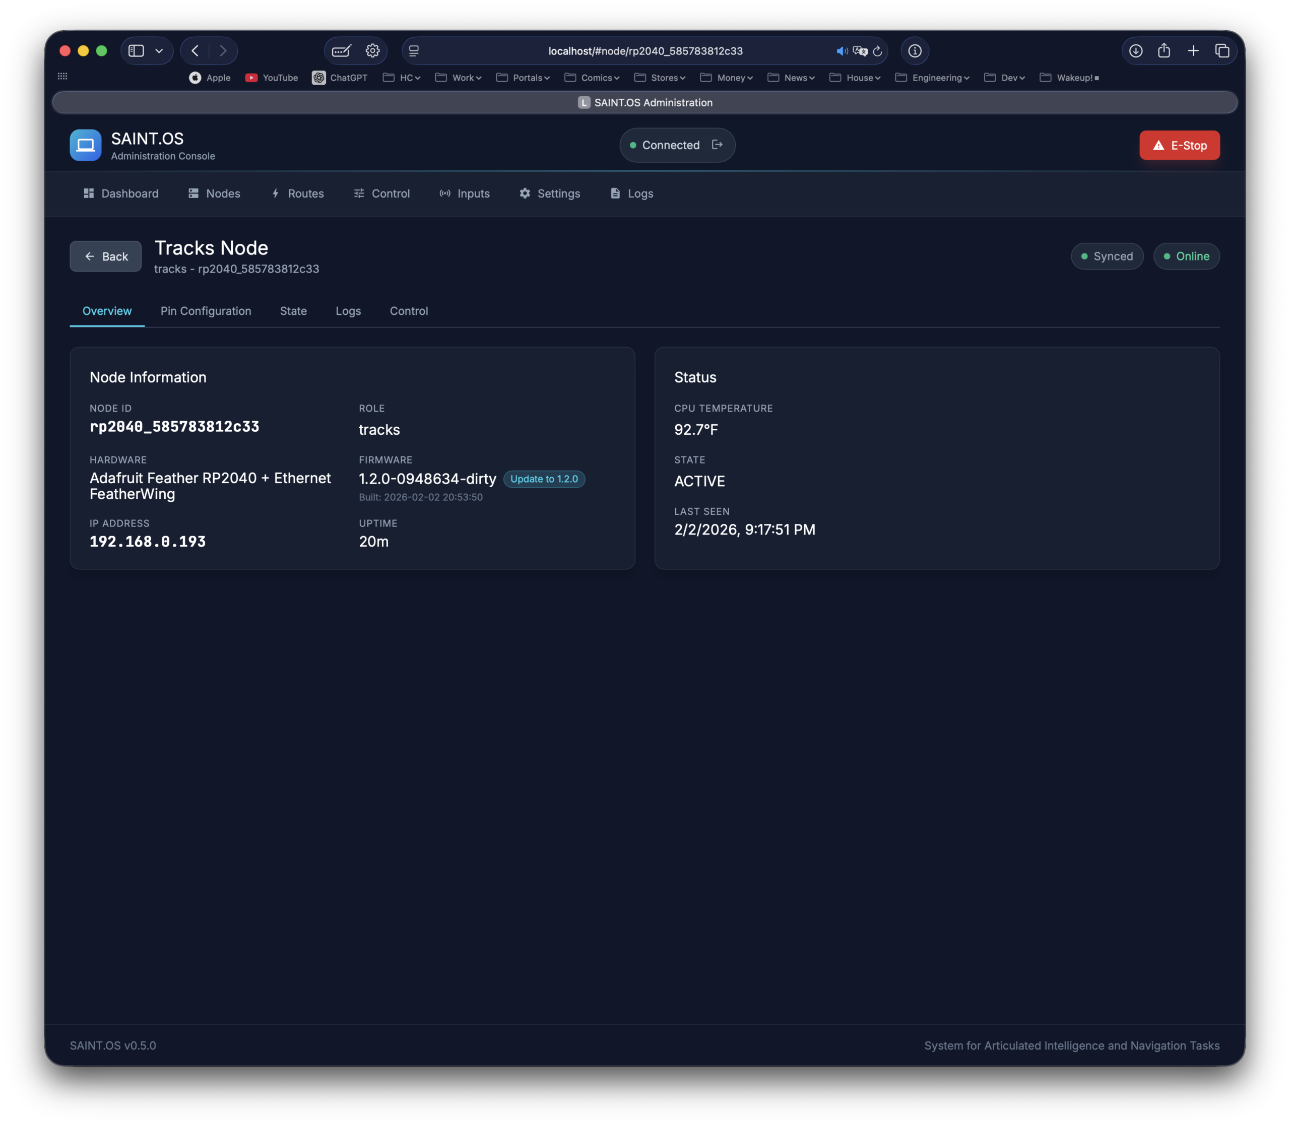The height and width of the screenshot is (1125, 1290).
Task: Toggle the Safari sidebar icon
Action: 136,51
